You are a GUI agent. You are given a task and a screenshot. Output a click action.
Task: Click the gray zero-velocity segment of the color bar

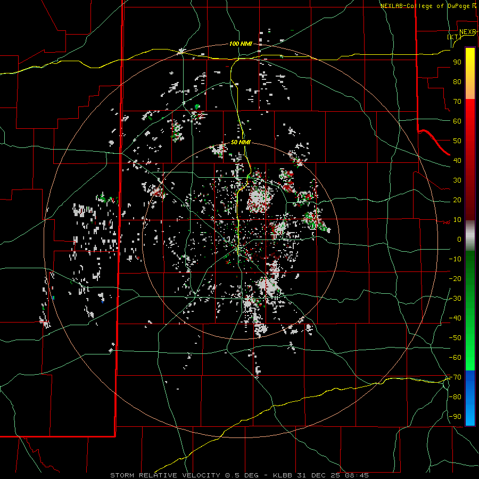pyautogui.click(x=470, y=236)
